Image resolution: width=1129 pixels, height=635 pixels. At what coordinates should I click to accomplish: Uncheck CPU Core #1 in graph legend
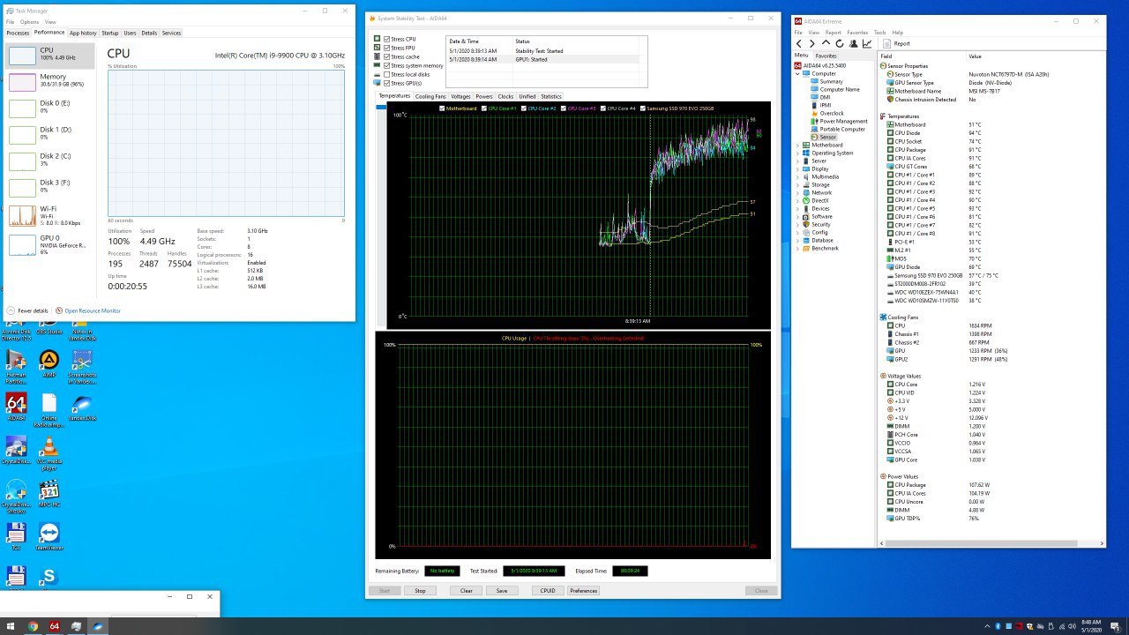[x=483, y=108]
